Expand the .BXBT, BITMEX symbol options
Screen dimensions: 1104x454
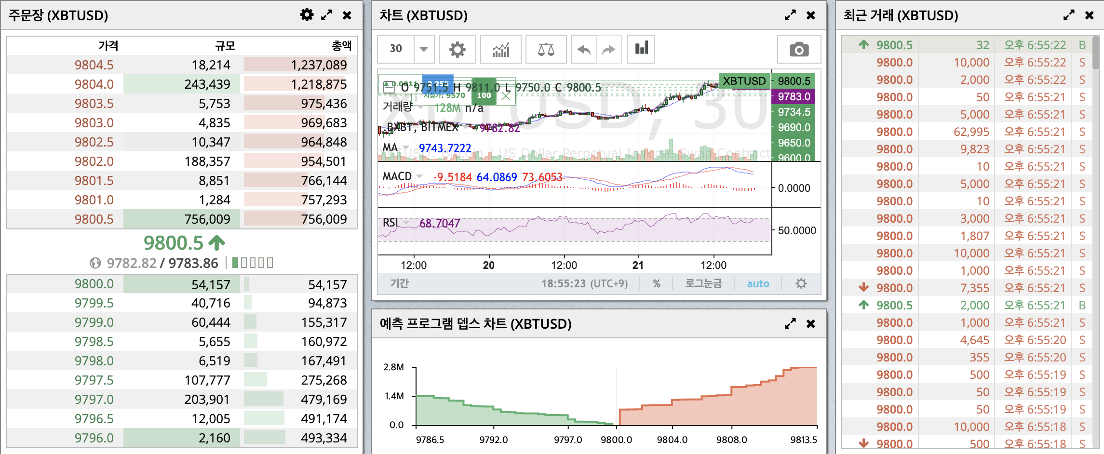(466, 127)
